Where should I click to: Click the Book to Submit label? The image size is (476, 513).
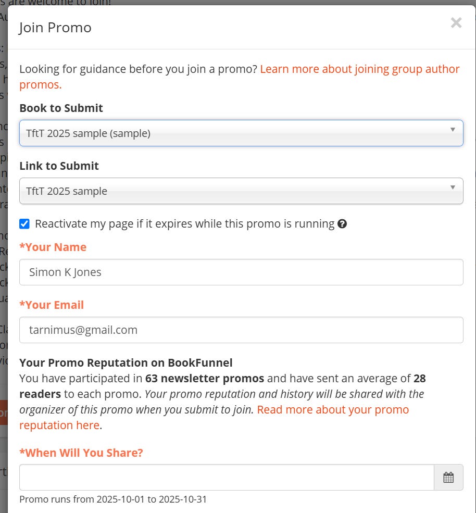click(61, 108)
